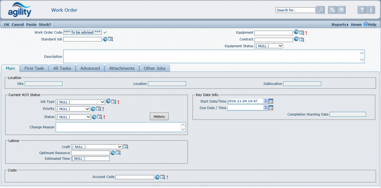Open lookup browser for Account Code

[x=163, y=177]
